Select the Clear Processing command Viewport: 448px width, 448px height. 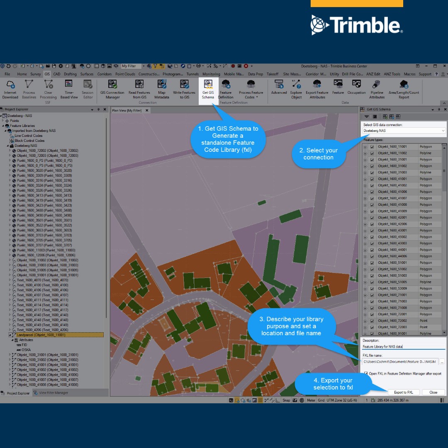(x=48, y=90)
